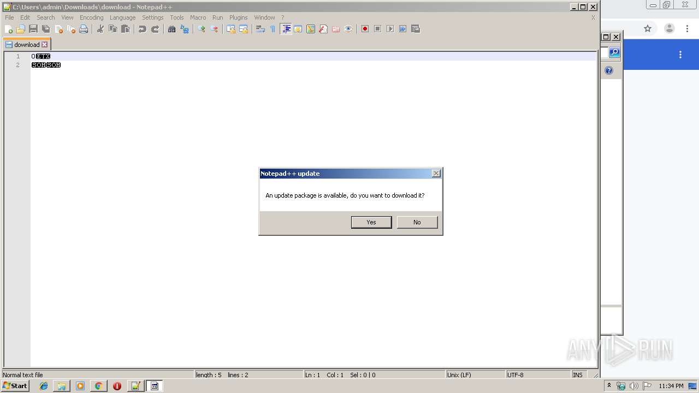
Task: Click Yes to download the update
Action: [x=371, y=222]
